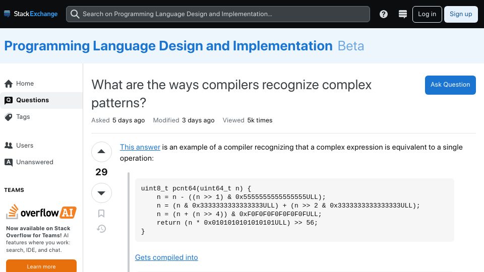This screenshot has height=272, width=484.
Task: Open Questions in the sidebar
Action: point(41,100)
